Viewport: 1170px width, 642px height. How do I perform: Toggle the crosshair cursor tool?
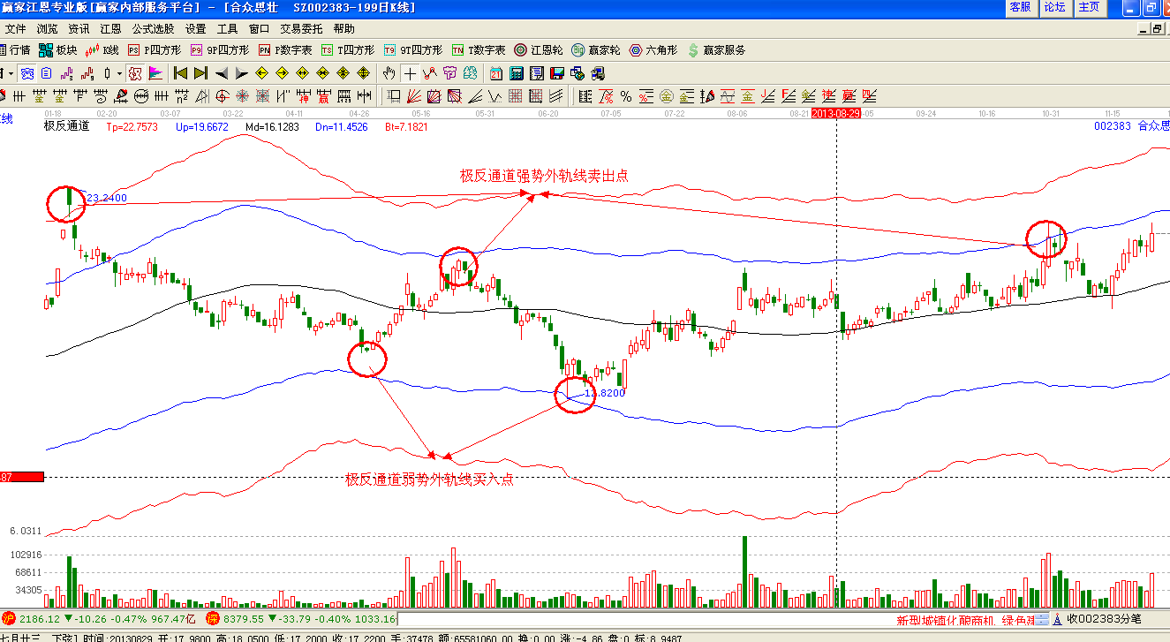pos(411,73)
